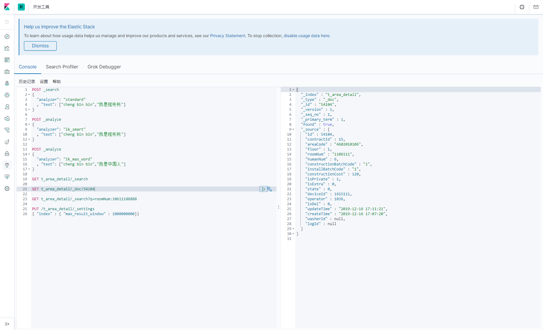Open APM icon in sidebar
Image resolution: width=543 pixels, height=330 pixels.
pos(7,130)
